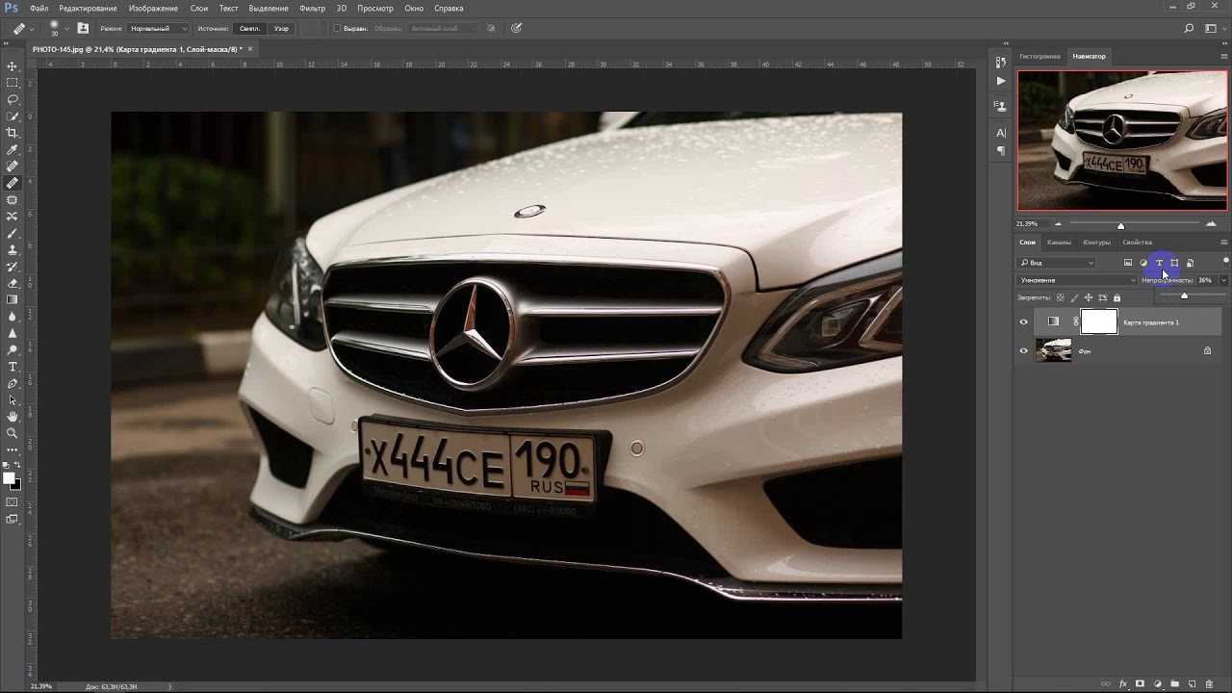
Task: Select the Lasso tool
Action: point(13,100)
